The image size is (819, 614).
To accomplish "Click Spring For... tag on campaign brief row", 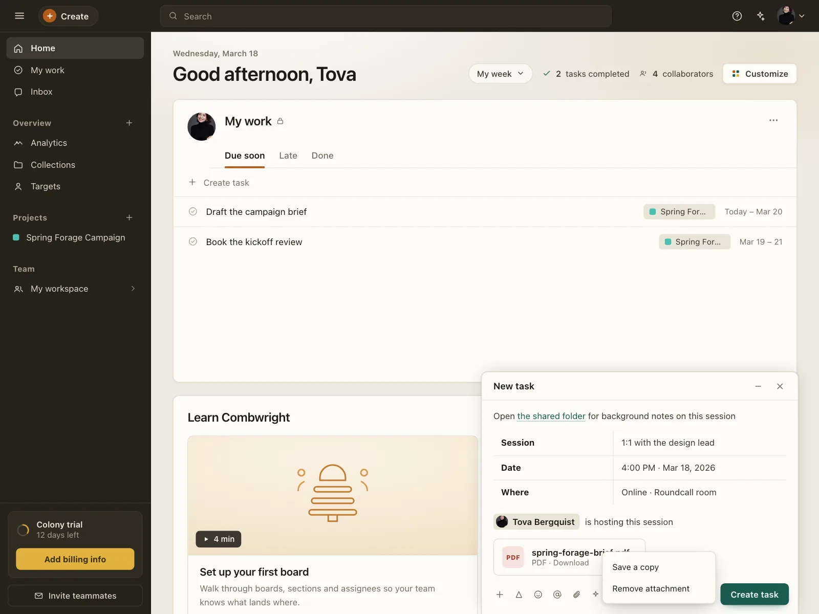I will click(679, 212).
